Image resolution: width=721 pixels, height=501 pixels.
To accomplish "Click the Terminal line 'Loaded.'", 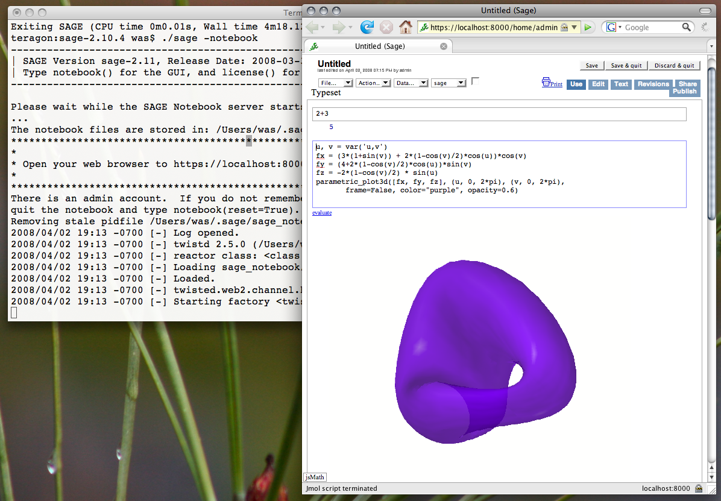I will point(194,279).
